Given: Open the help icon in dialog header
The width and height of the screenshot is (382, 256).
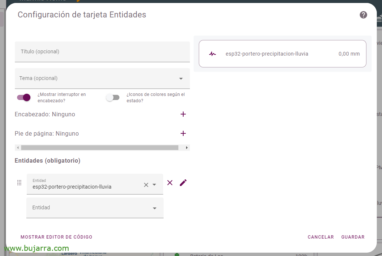Looking at the screenshot, I should 363,15.
